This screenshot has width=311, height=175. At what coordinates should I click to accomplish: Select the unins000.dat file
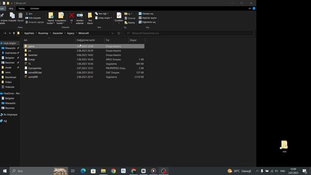point(84,72)
